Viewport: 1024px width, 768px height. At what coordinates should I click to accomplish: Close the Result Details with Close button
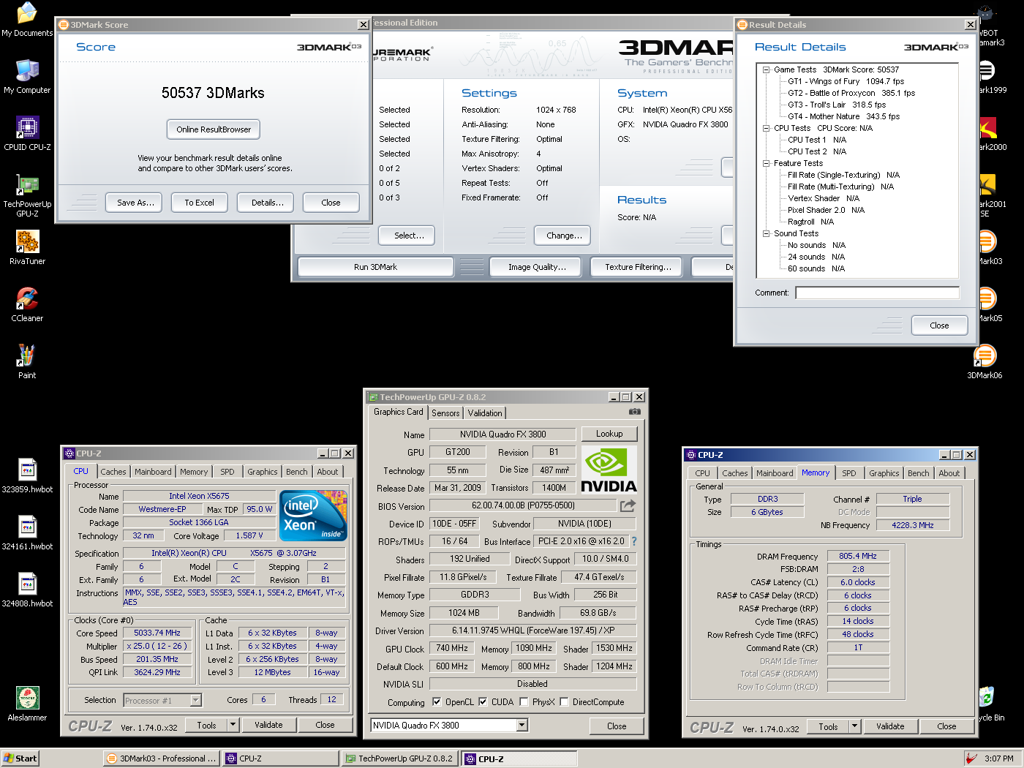pos(939,325)
